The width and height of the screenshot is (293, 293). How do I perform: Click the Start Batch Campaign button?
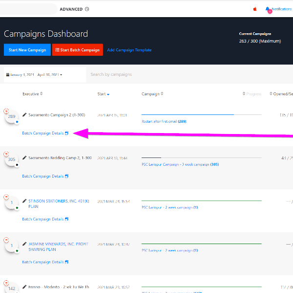coord(77,50)
